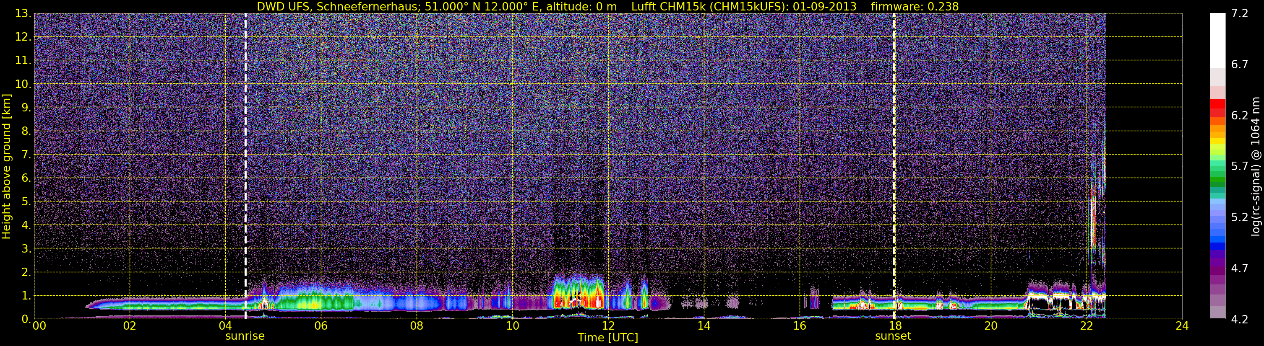
Task: Click the Time [UTC] axis title
Action: click(608, 338)
